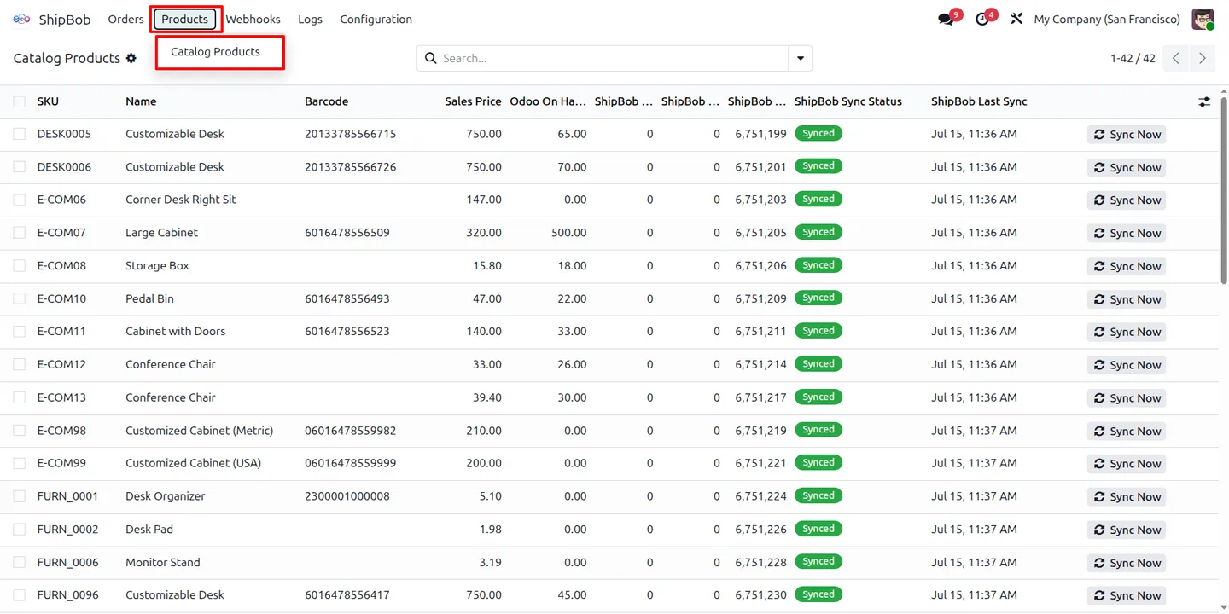1229x614 pixels.
Task: Open the Configuration menu
Action: 376,19
